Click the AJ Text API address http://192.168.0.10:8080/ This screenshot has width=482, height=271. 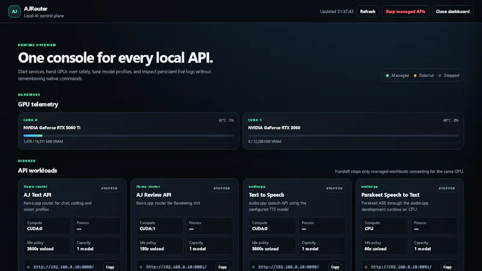click(x=64, y=267)
